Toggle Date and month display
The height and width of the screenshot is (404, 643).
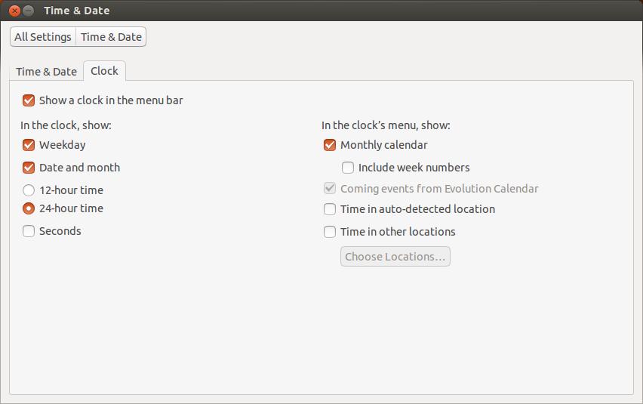29,168
